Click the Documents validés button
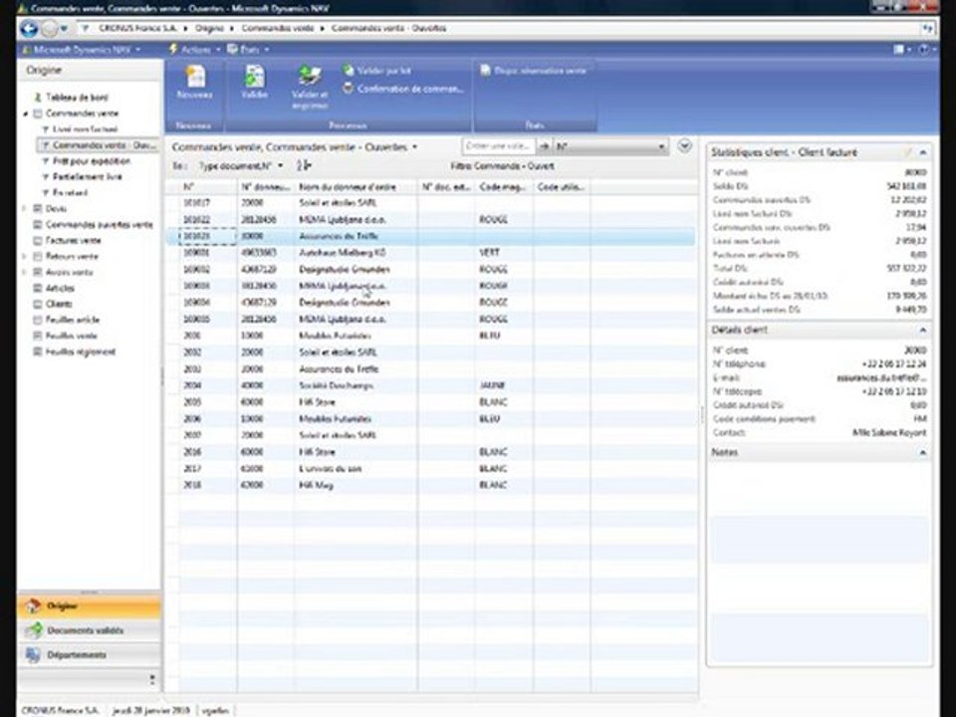956x717 pixels. pos(89,630)
